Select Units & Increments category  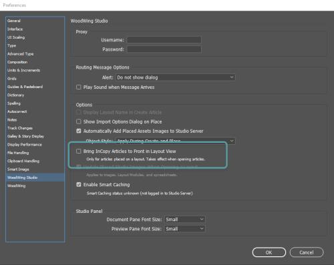[x=23, y=70]
